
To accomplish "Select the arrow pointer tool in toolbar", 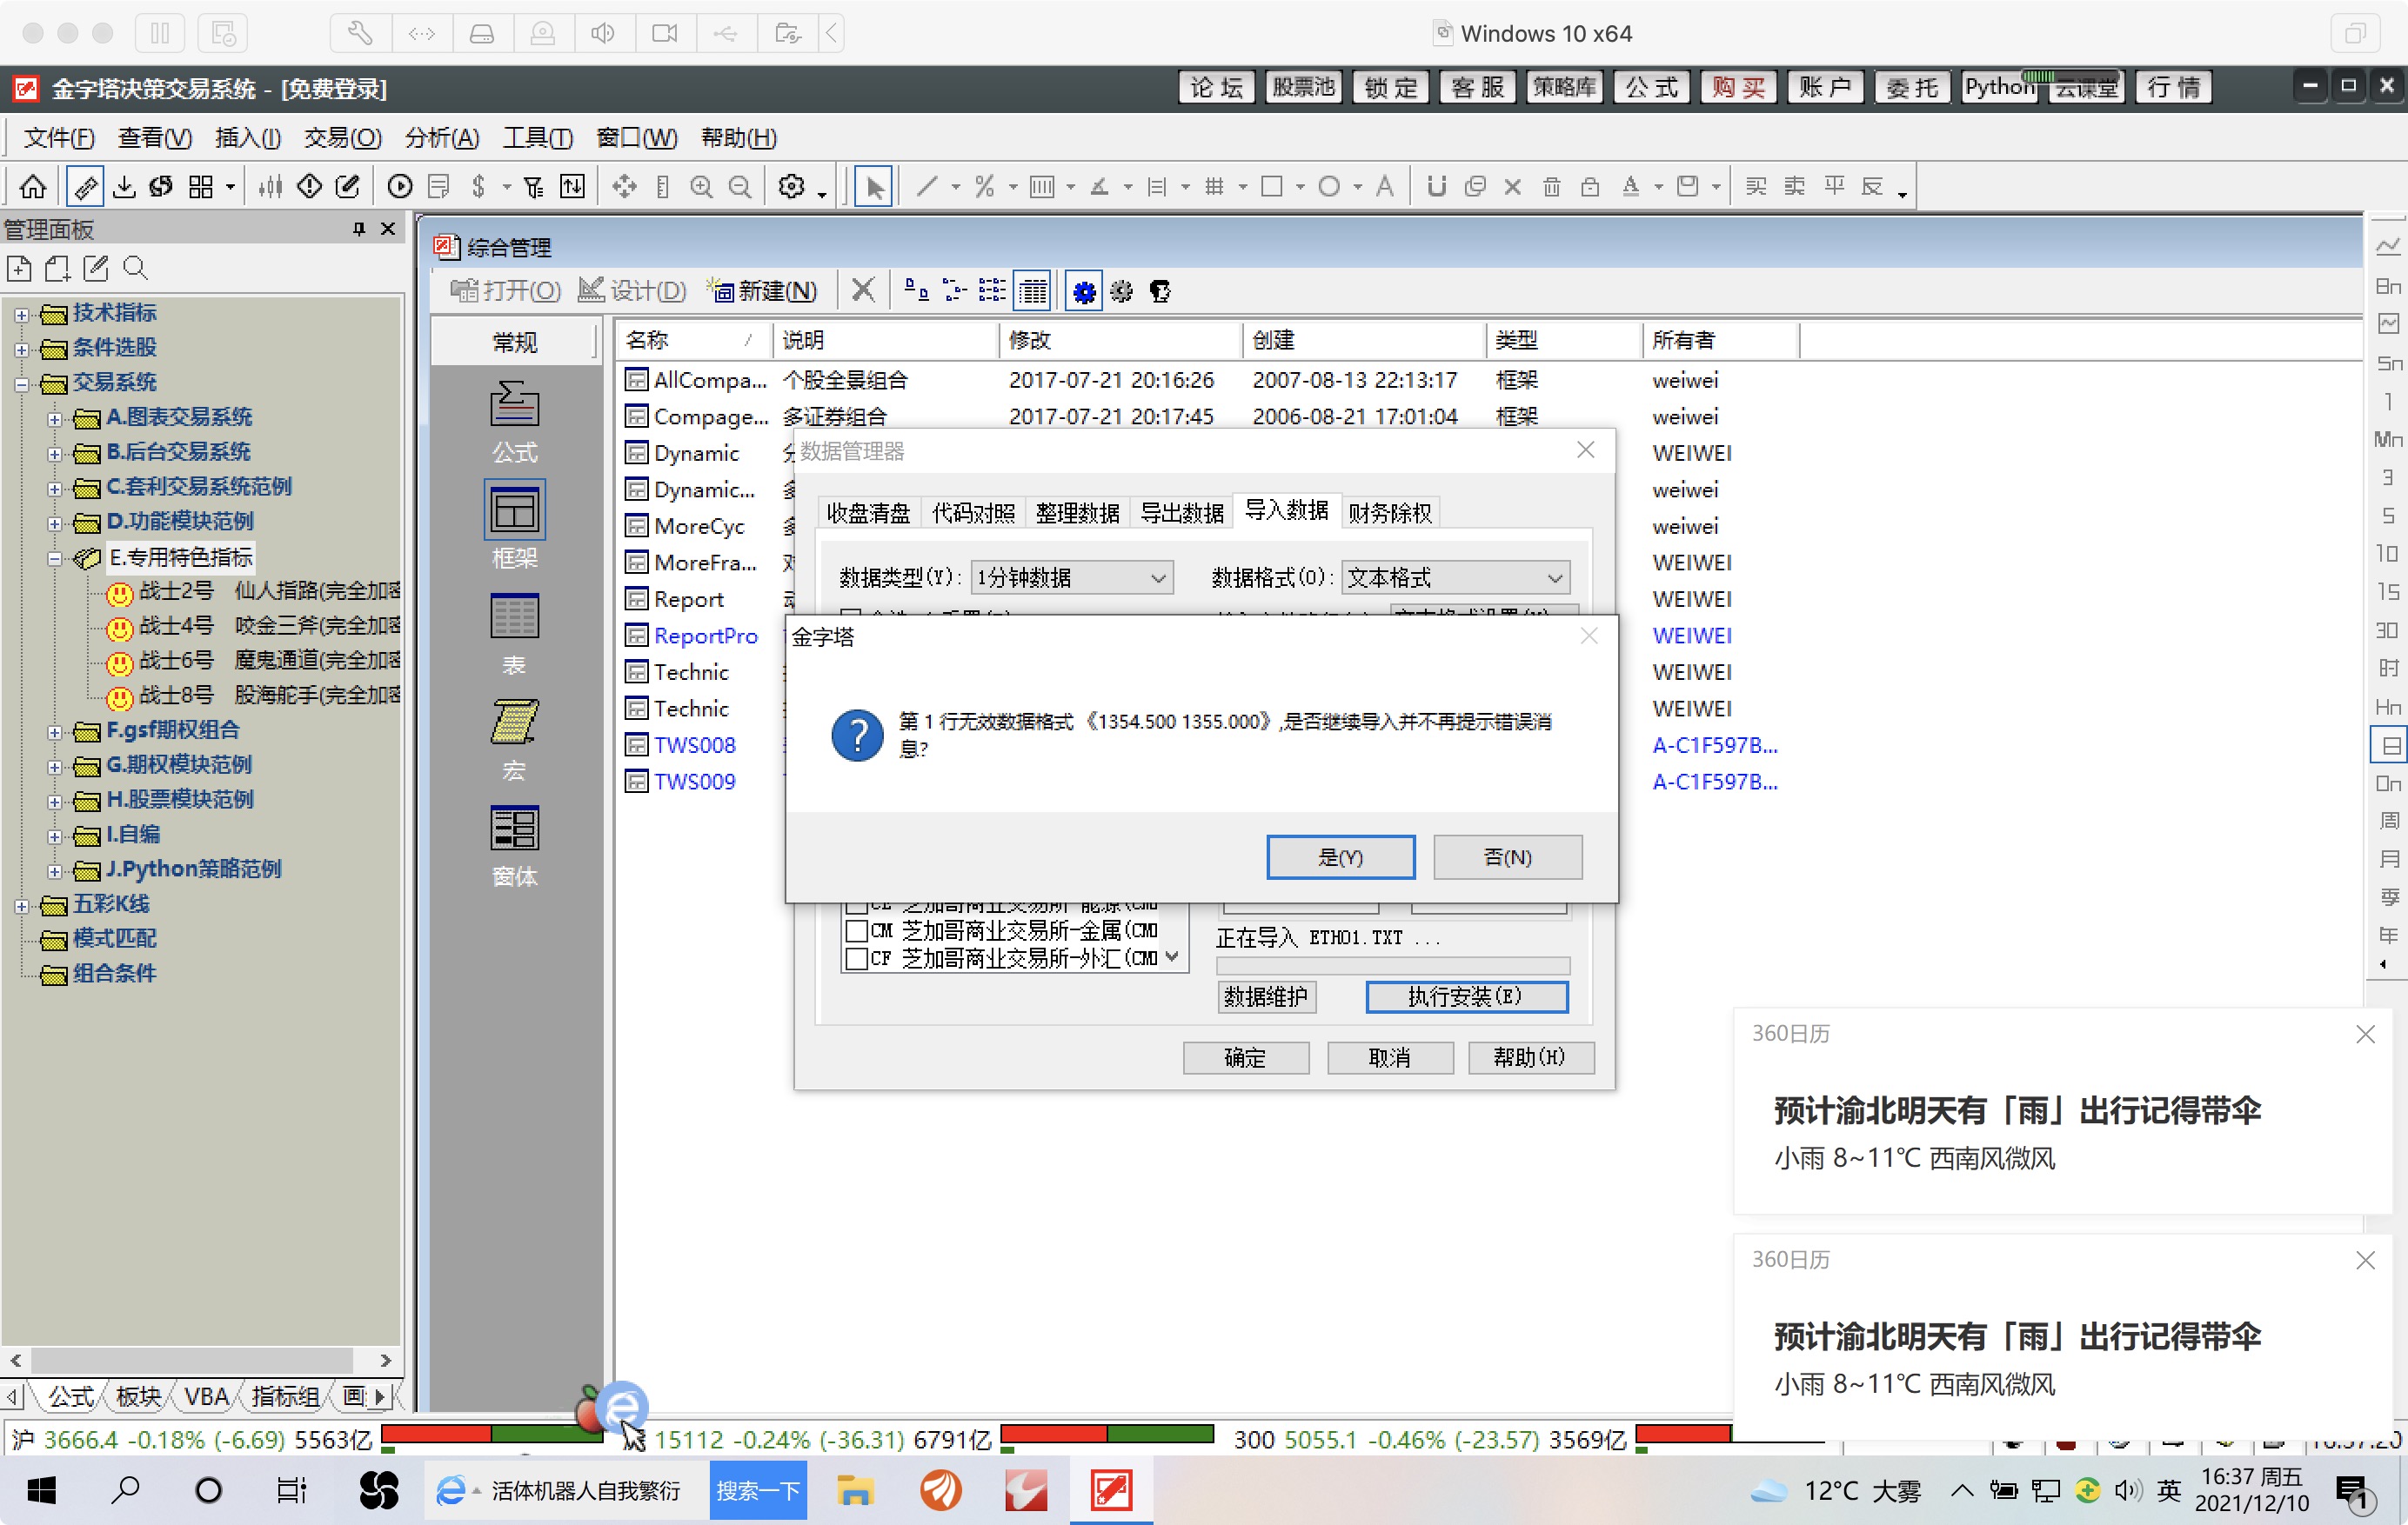I will 874,187.
